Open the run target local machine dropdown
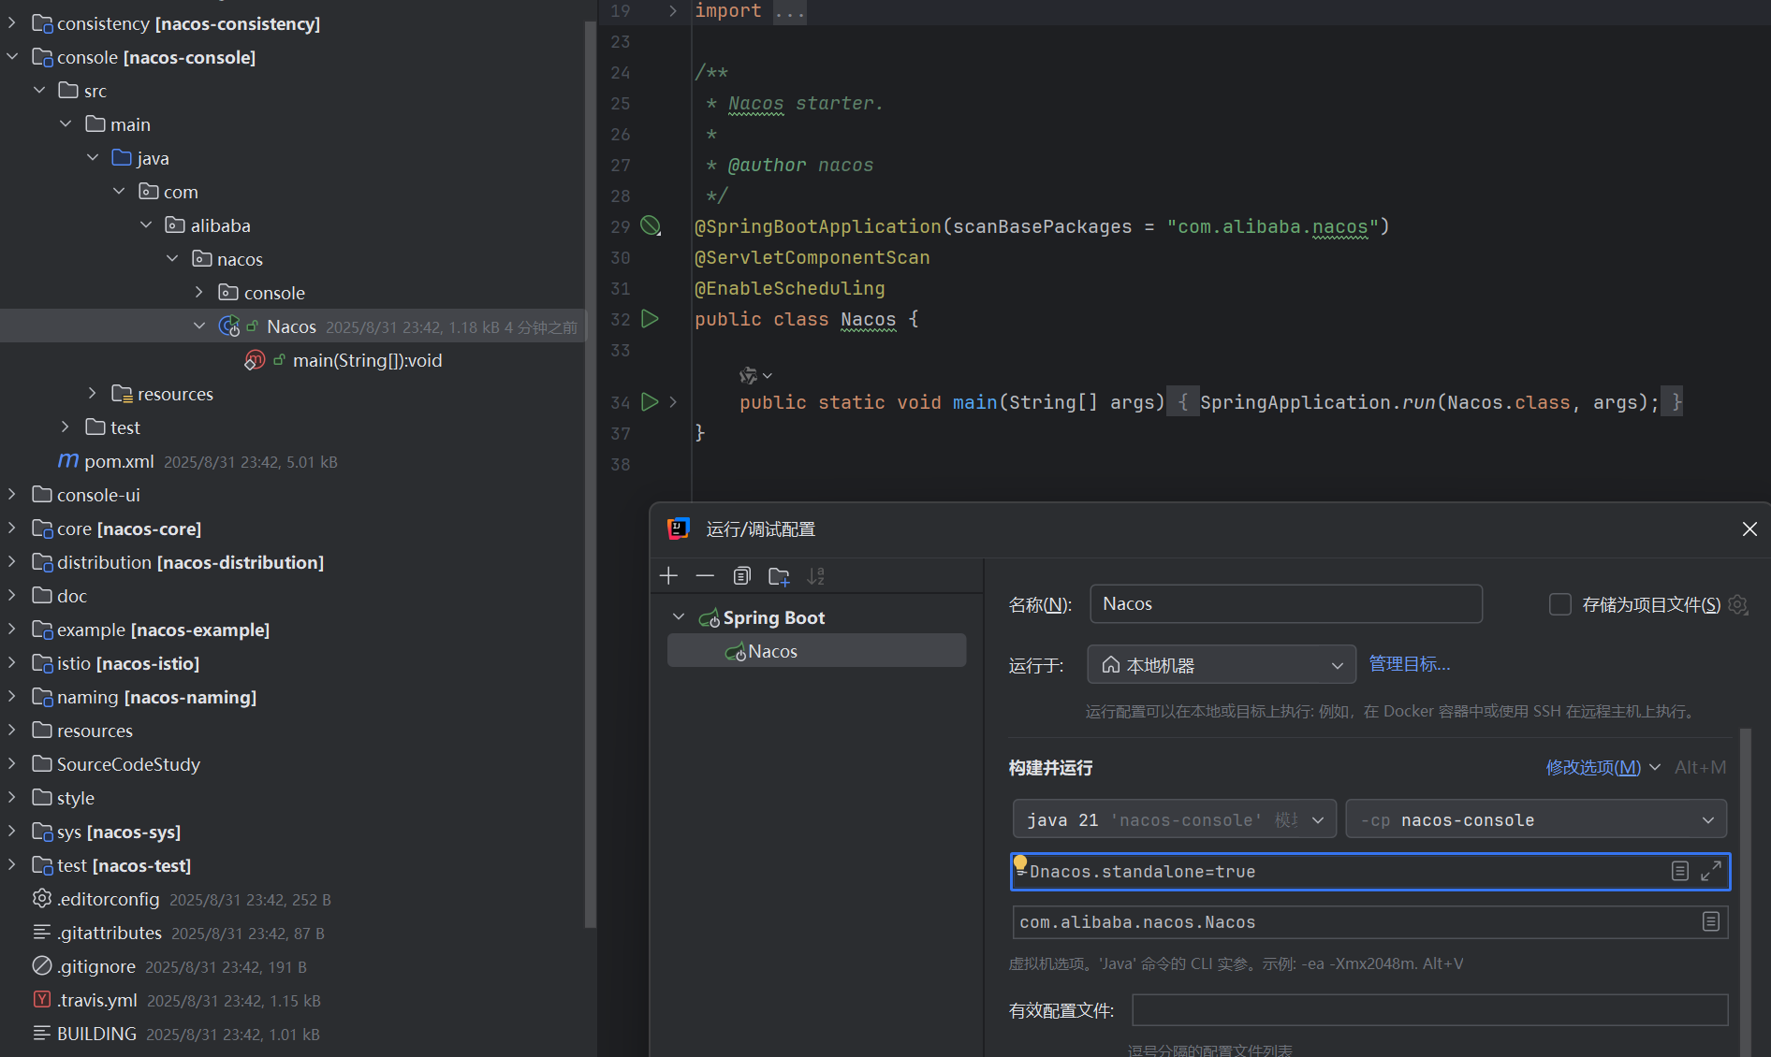This screenshot has height=1057, width=1771. point(1221,665)
